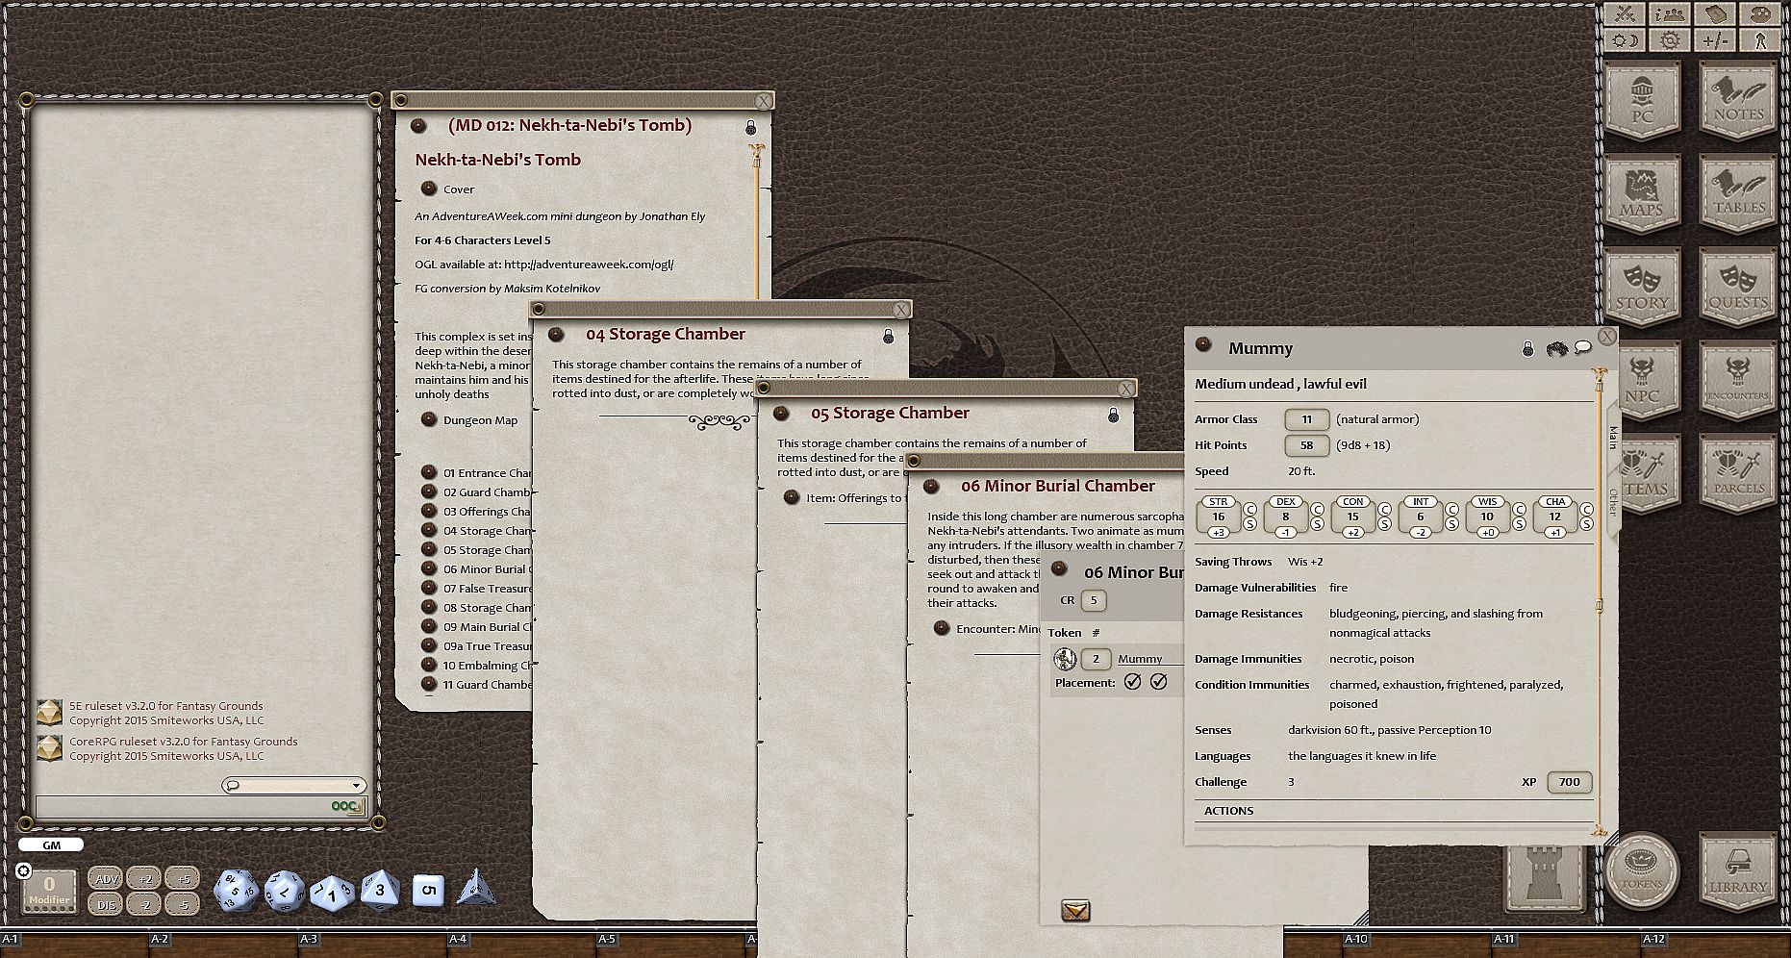Toggle the lock on 04 Storage Chamber

[x=888, y=337]
